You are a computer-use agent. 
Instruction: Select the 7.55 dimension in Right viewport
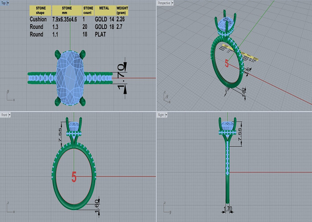coord(240,135)
